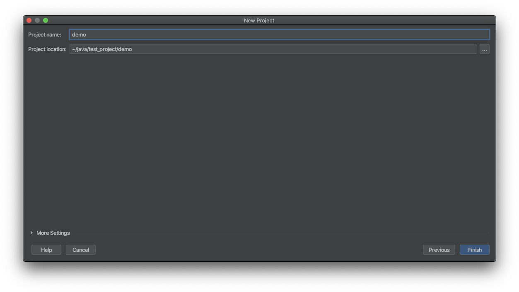Click the Help button
The image size is (519, 292).
[x=46, y=250]
